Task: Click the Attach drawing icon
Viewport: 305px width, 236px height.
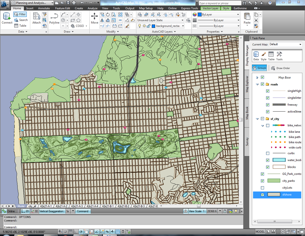Action: (x=36, y=18)
